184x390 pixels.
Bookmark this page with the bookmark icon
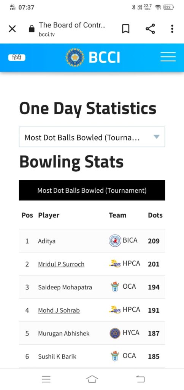(x=126, y=29)
